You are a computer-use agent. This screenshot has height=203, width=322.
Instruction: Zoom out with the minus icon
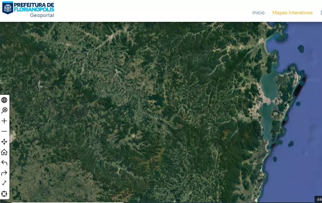click(x=4, y=131)
